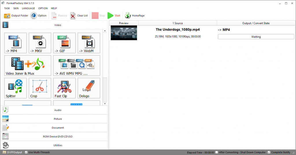Toggle the Complete Notify checkbox
The image size is (296, 155).
(269, 152)
